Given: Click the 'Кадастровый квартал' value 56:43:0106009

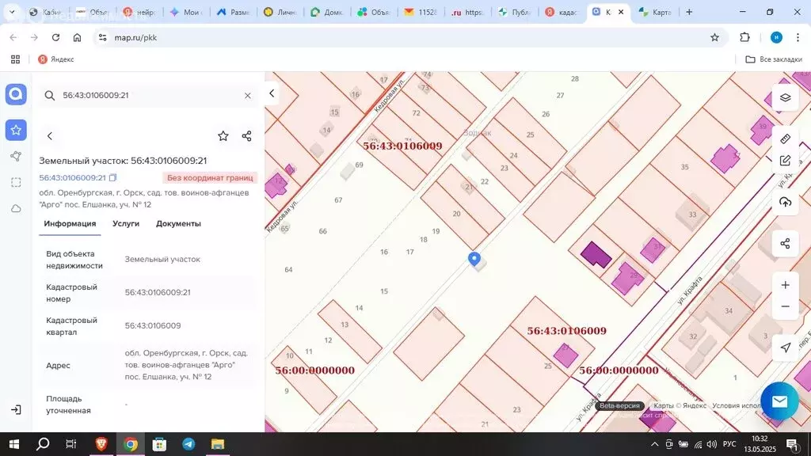Looking at the screenshot, I should tap(153, 325).
